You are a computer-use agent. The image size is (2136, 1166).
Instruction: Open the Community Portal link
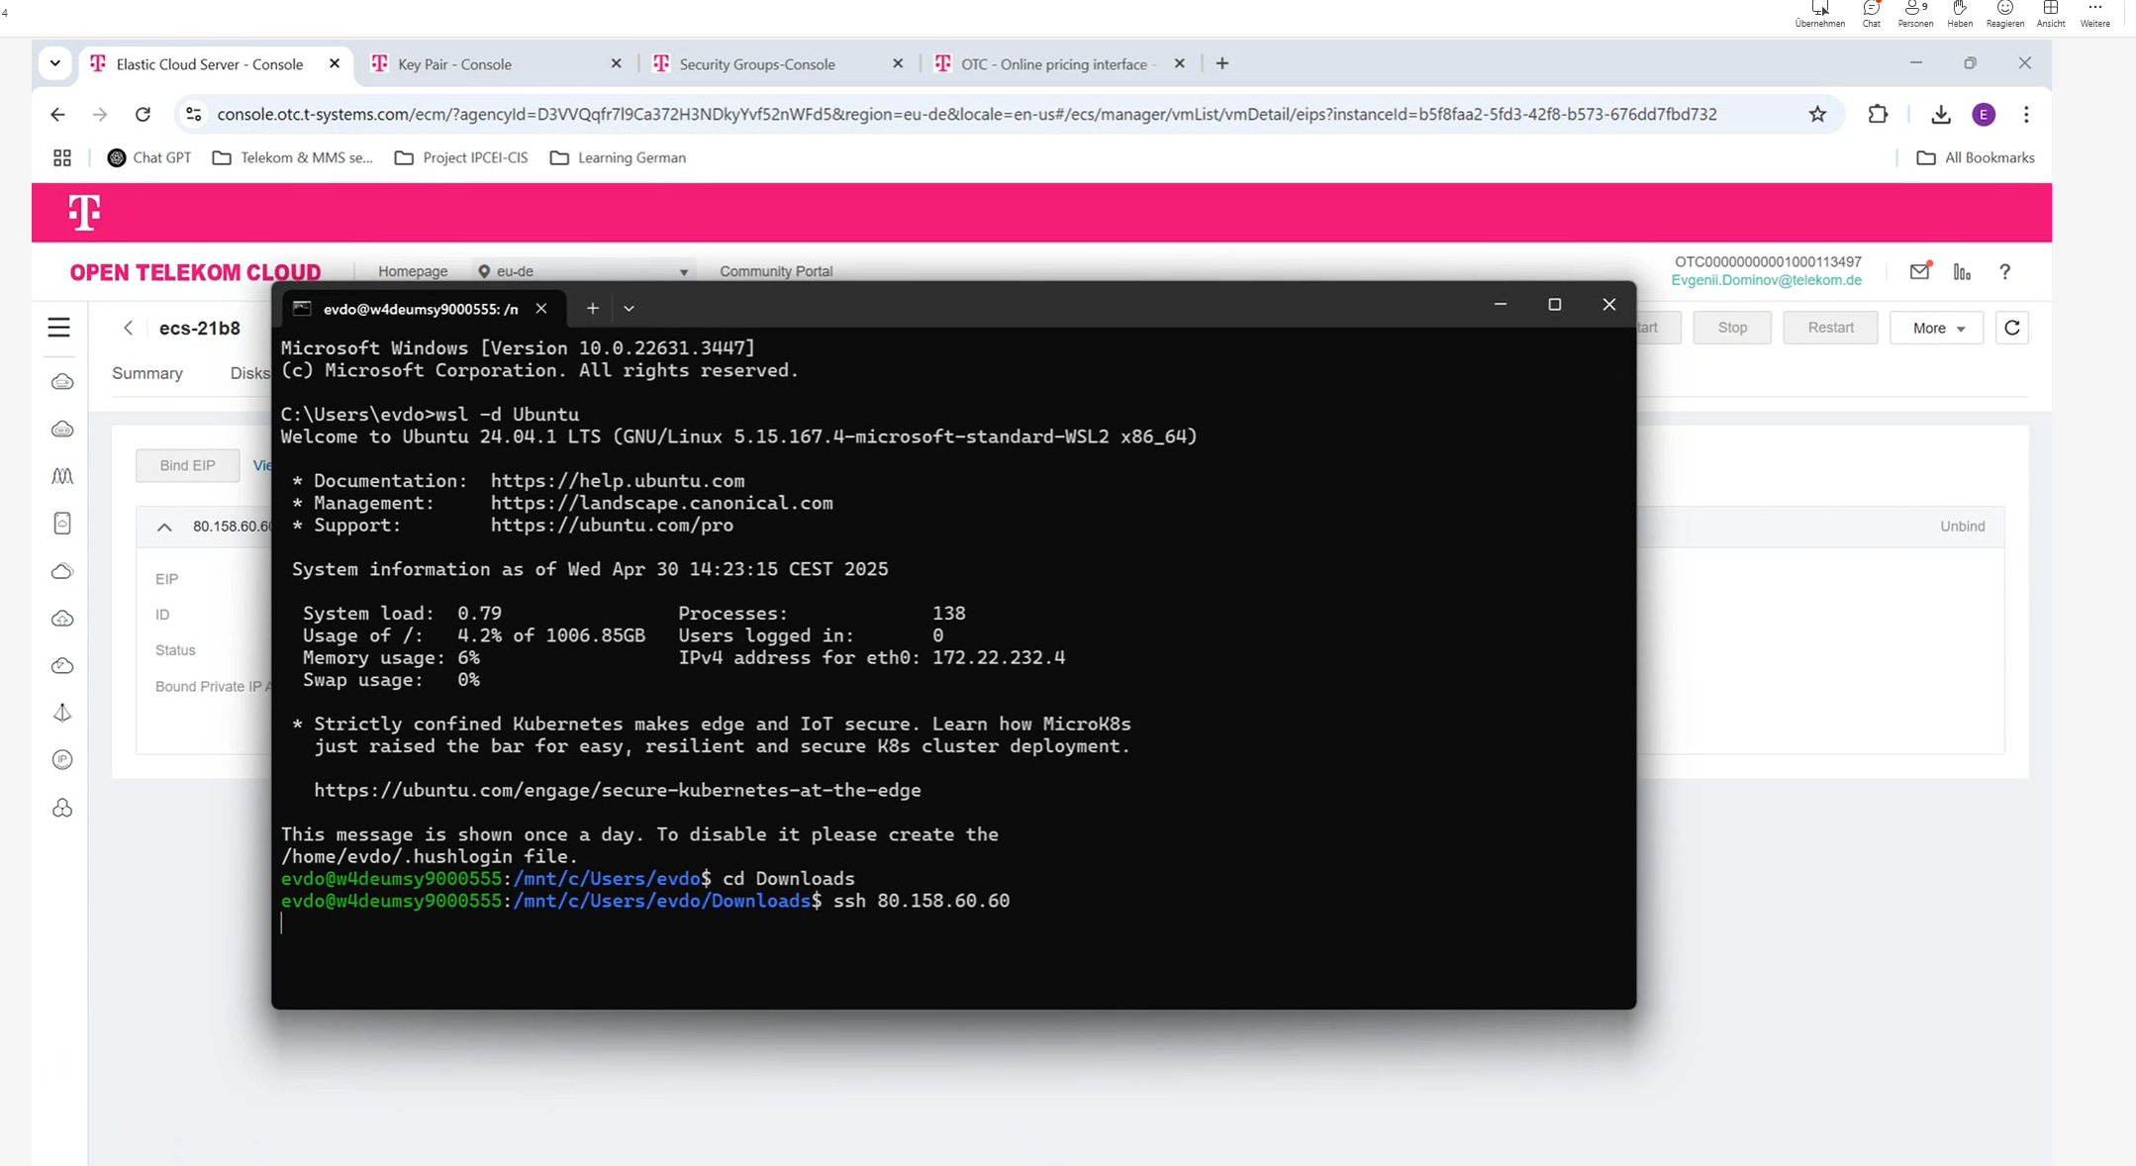click(776, 271)
